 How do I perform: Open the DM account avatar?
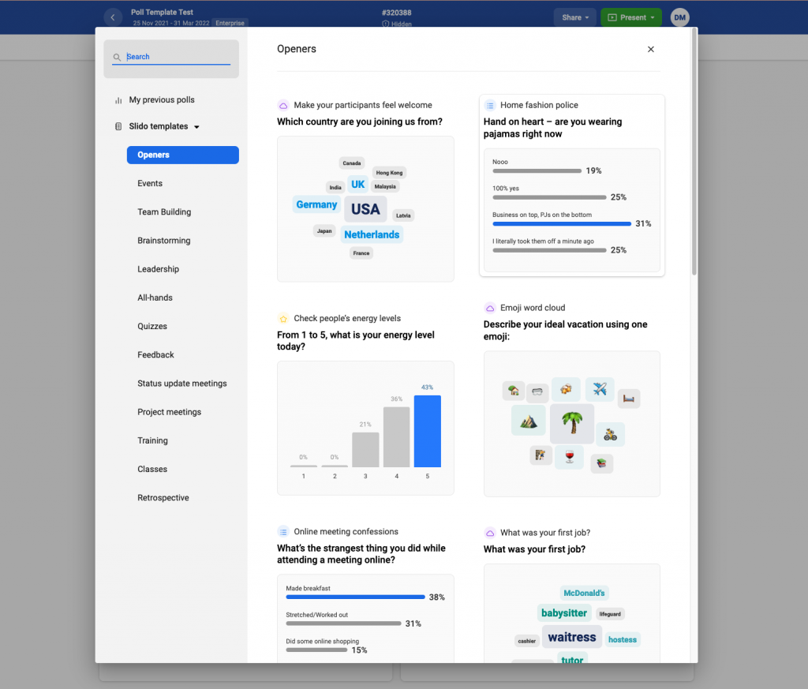(679, 17)
